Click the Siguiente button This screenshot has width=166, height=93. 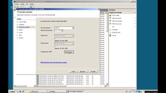point(83,72)
